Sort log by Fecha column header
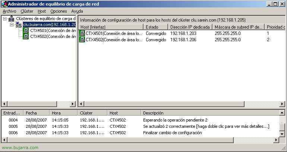 click(x=37, y=113)
